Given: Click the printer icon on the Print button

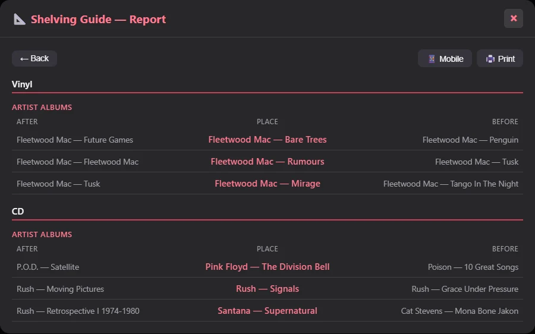Looking at the screenshot, I should (x=490, y=59).
